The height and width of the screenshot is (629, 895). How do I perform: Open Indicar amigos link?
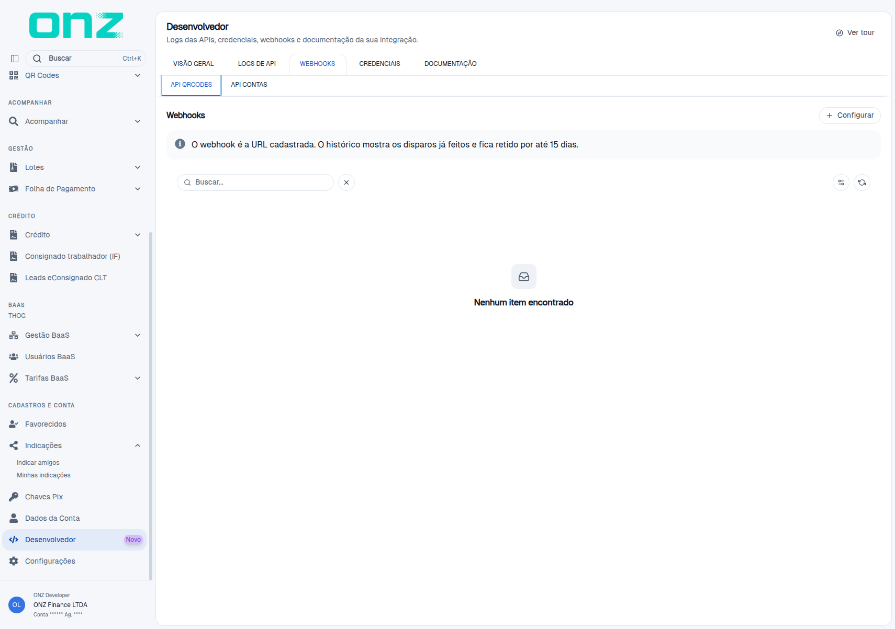coord(38,463)
